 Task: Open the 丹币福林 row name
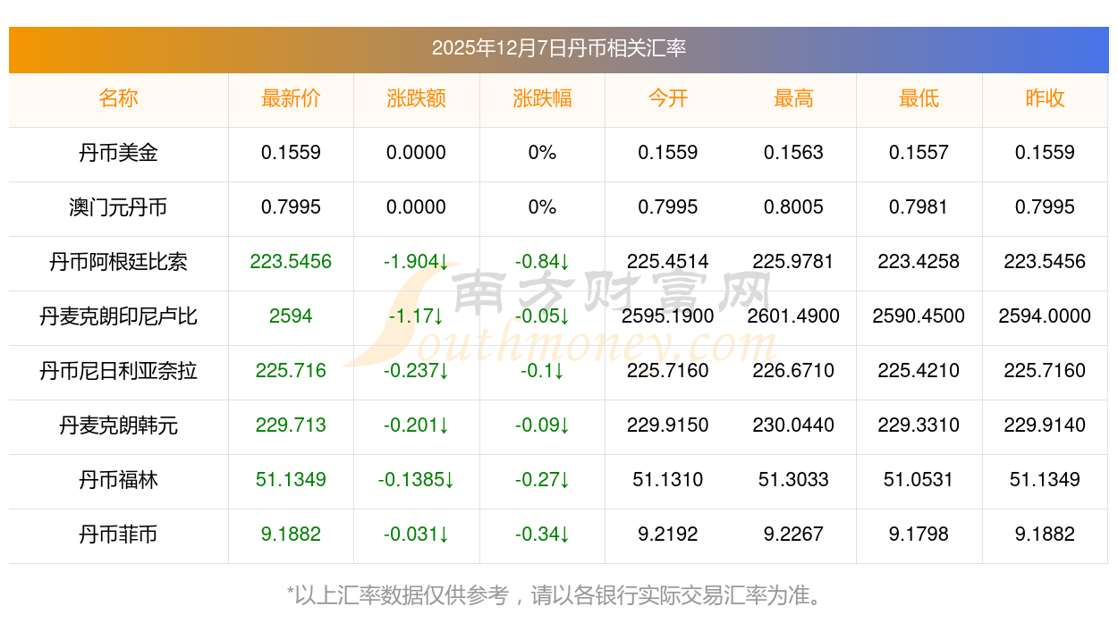tap(118, 480)
